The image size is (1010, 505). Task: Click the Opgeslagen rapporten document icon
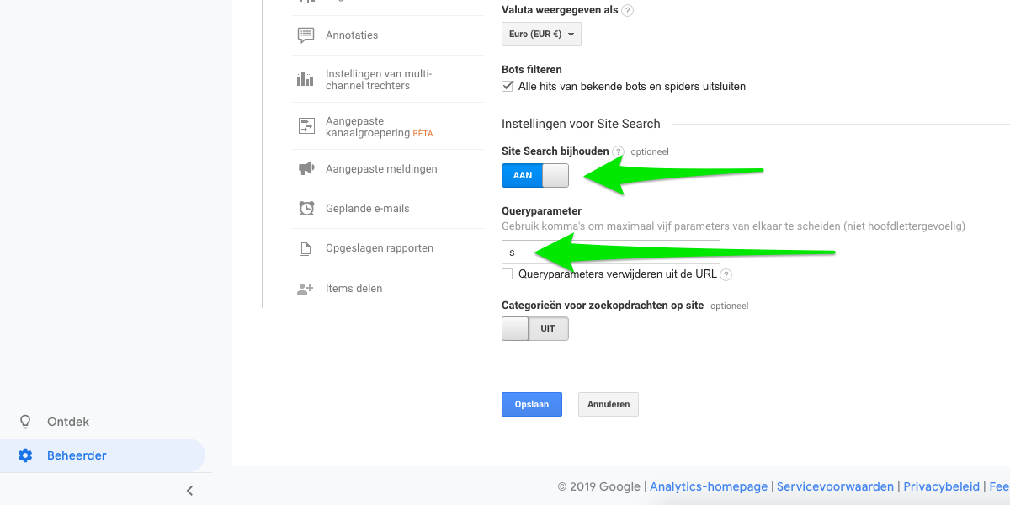[x=306, y=249]
